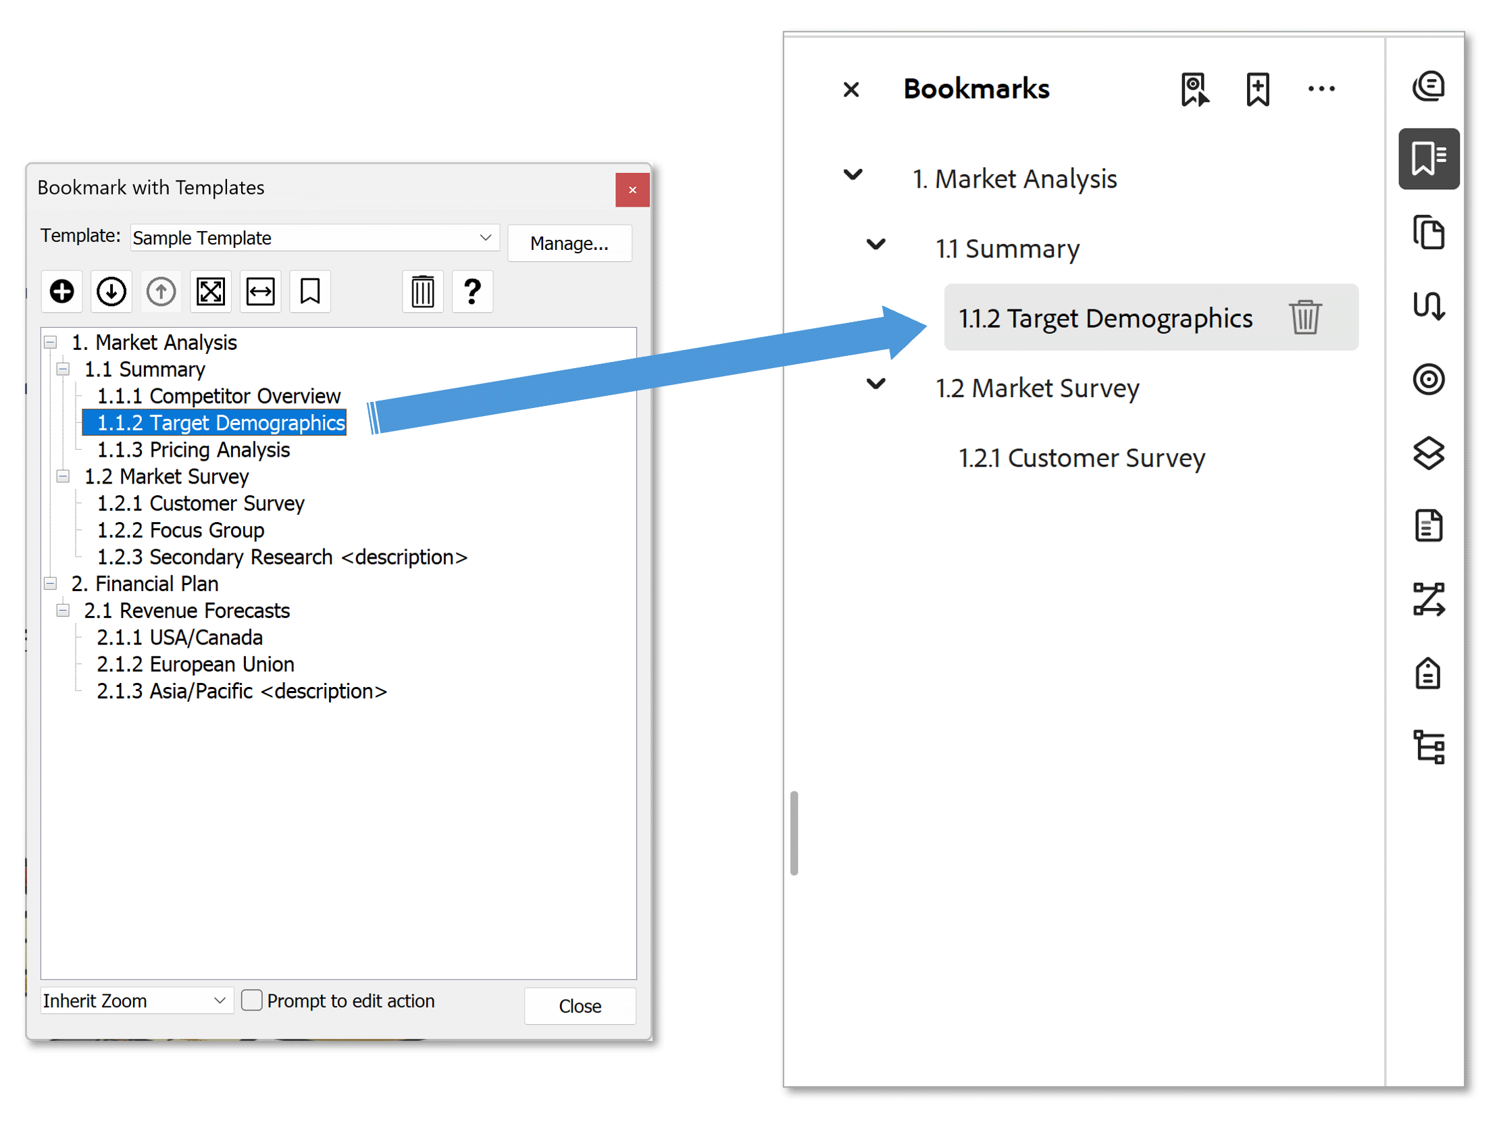Open Help via the question mark icon
Screen dimensions: 1499x1122
(472, 291)
